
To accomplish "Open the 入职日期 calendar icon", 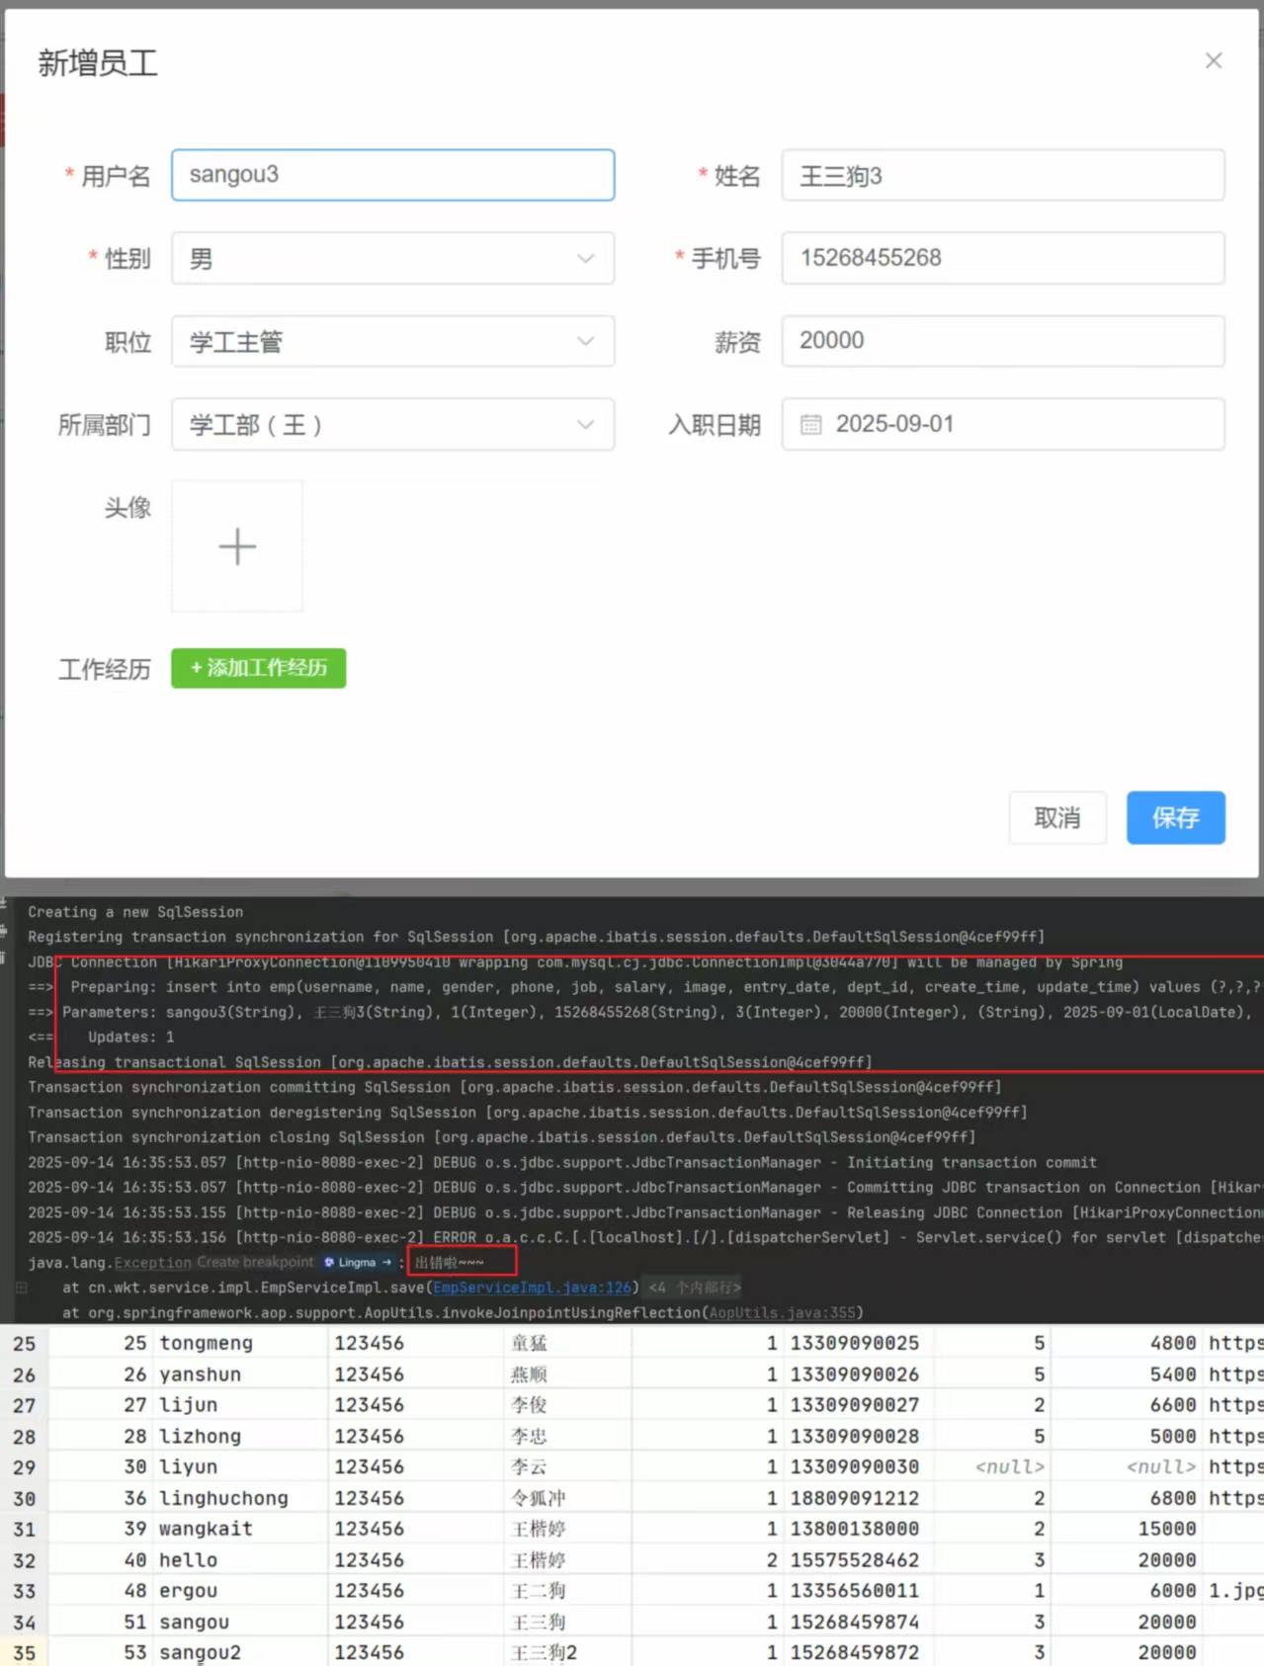I will coord(810,425).
